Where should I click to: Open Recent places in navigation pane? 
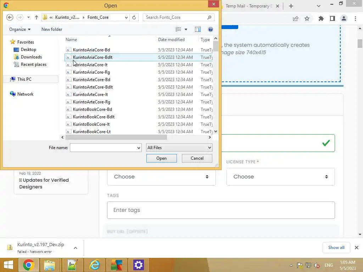(34, 64)
